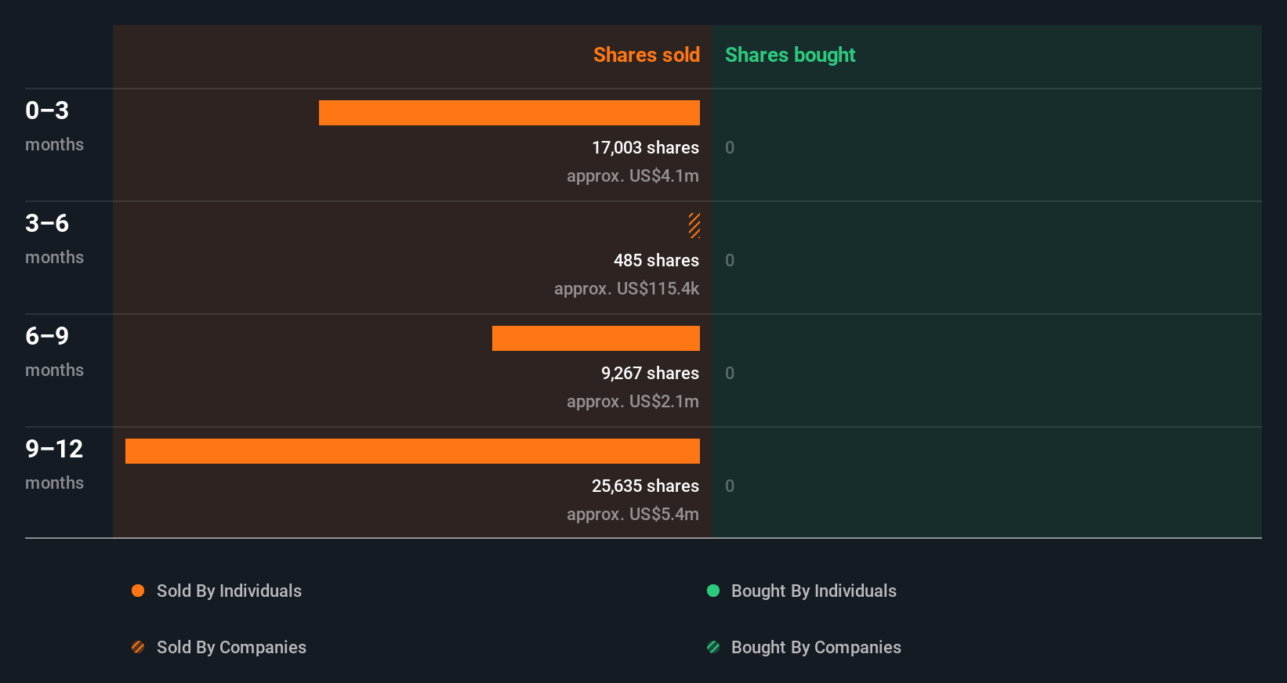Click the green Bought By Individuals legend dot

[713, 591]
